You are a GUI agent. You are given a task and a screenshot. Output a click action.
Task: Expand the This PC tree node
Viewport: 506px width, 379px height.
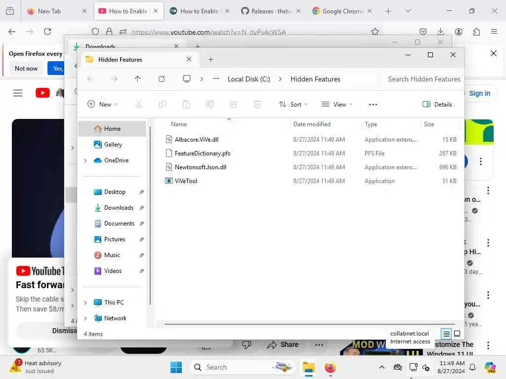click(x=85, y=303)
